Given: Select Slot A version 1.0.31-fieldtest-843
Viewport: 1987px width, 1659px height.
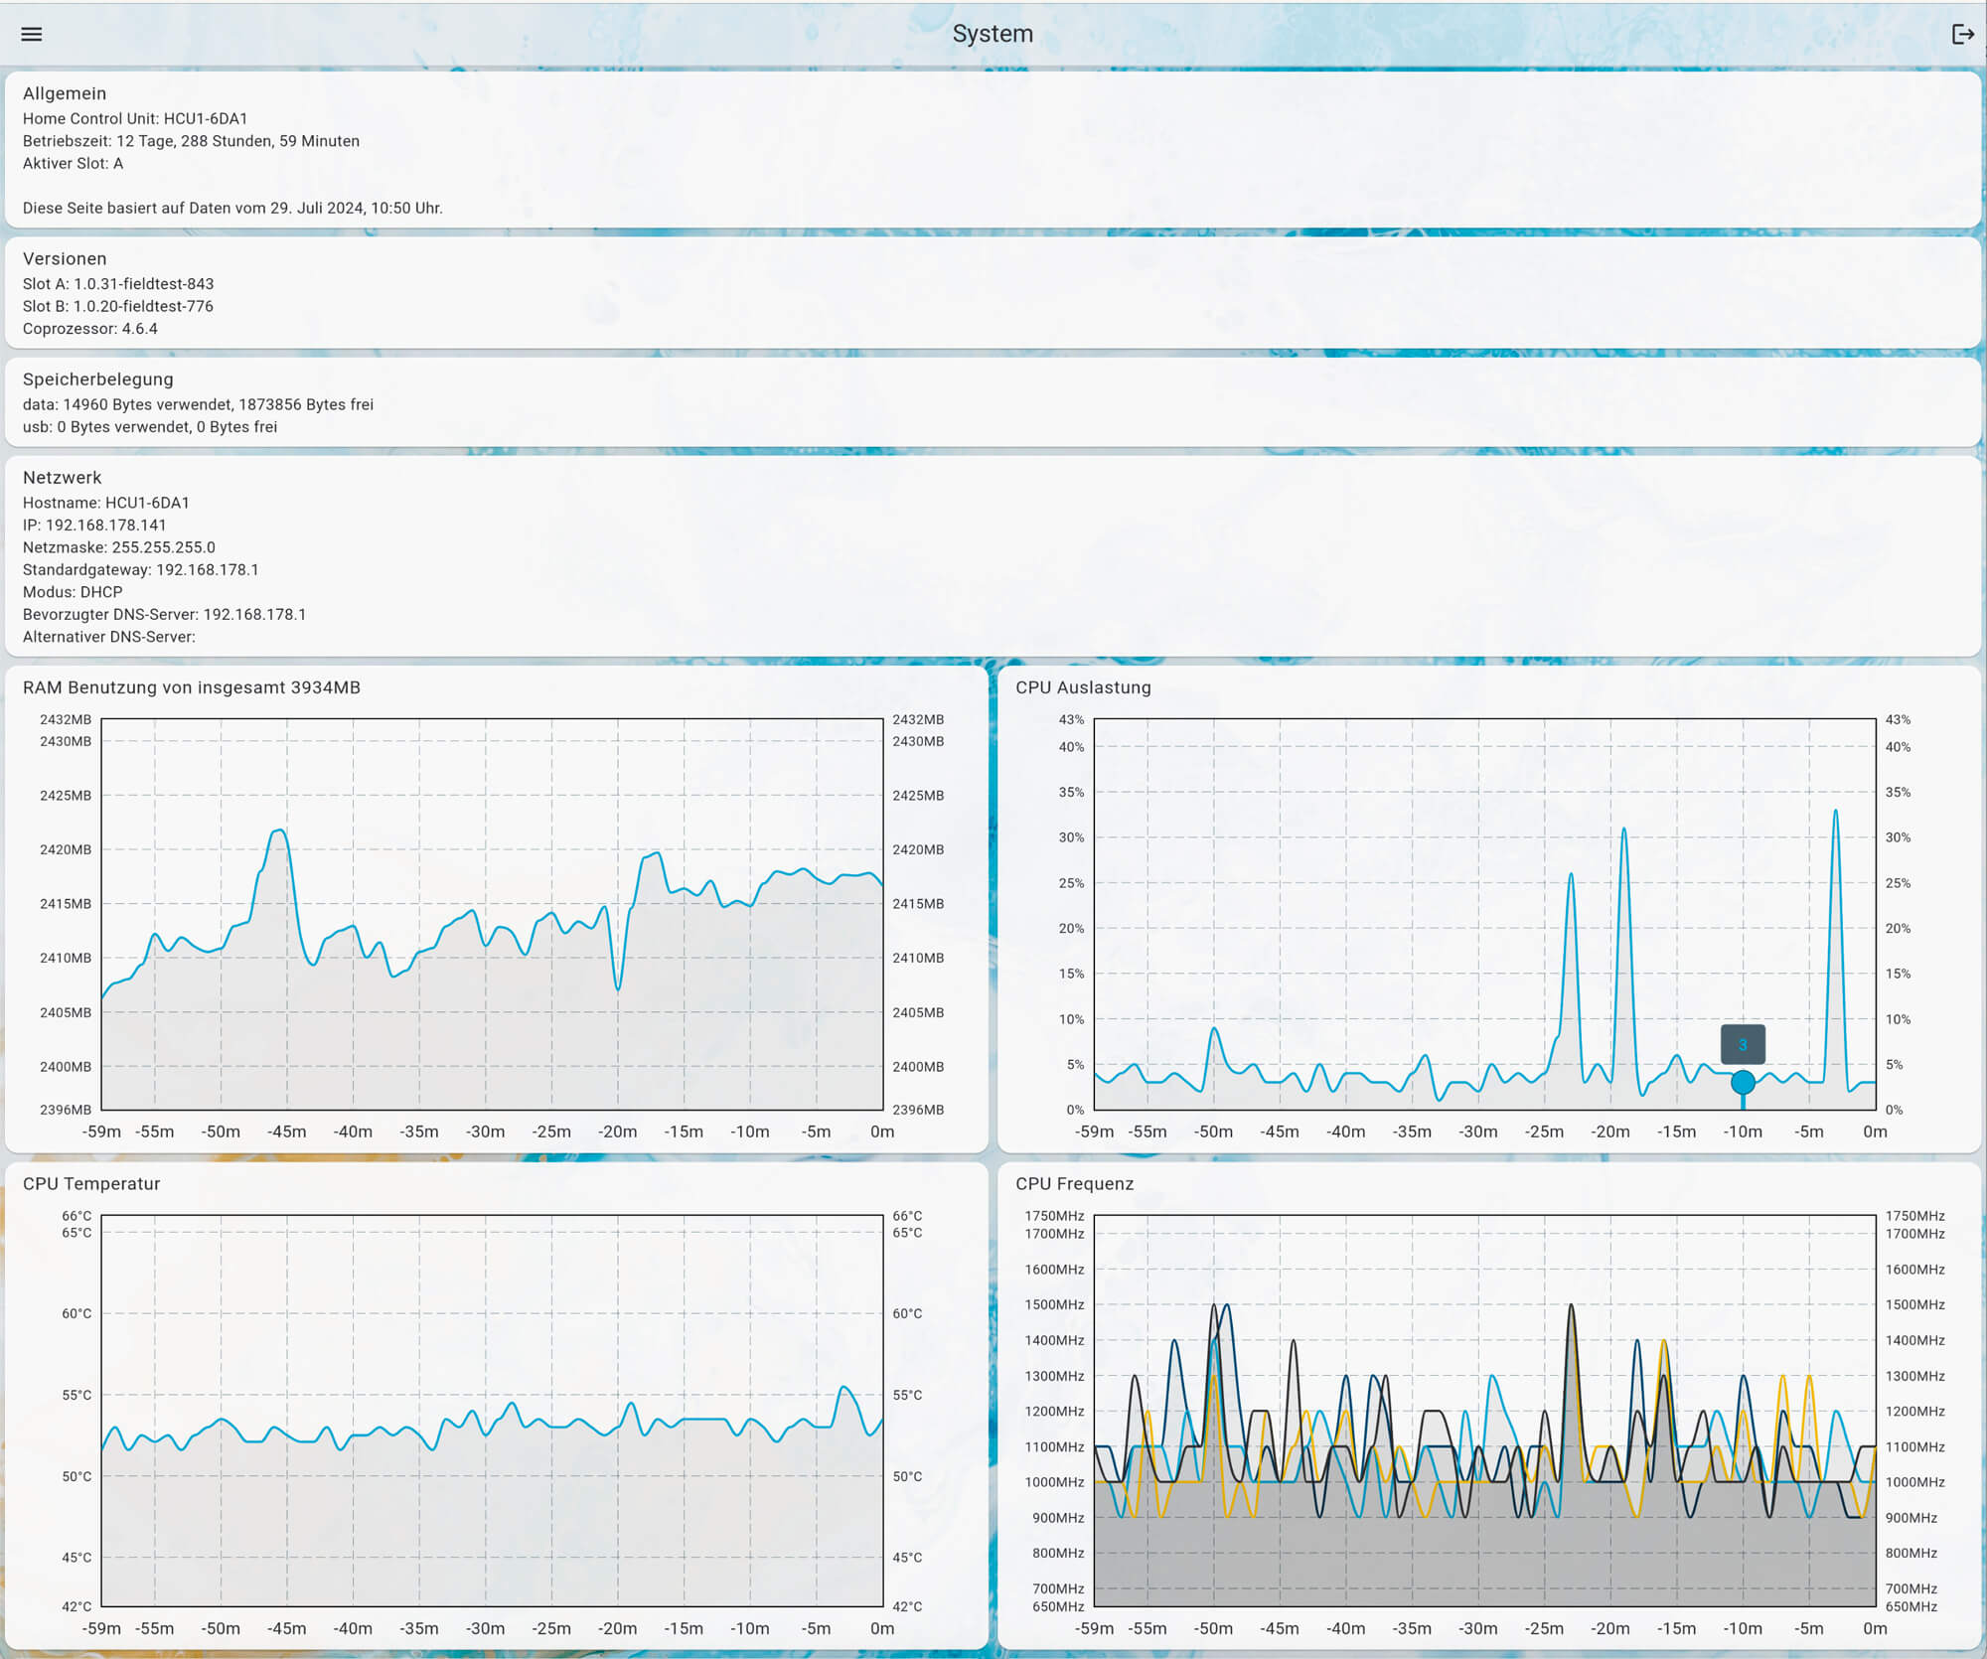Looking at the screenshot, I should click(x=118, y=284).
